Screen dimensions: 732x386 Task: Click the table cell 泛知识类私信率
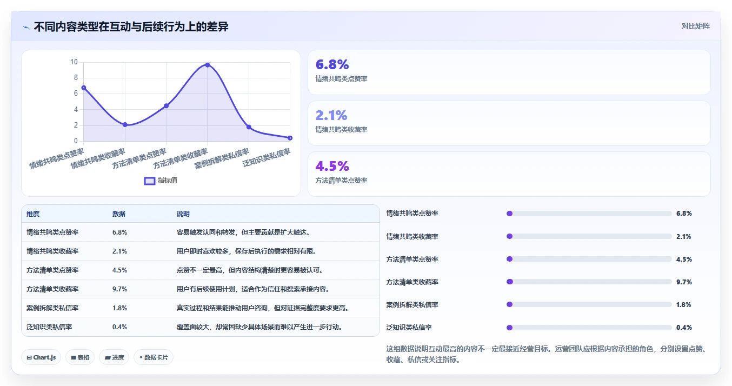point(49,327)
